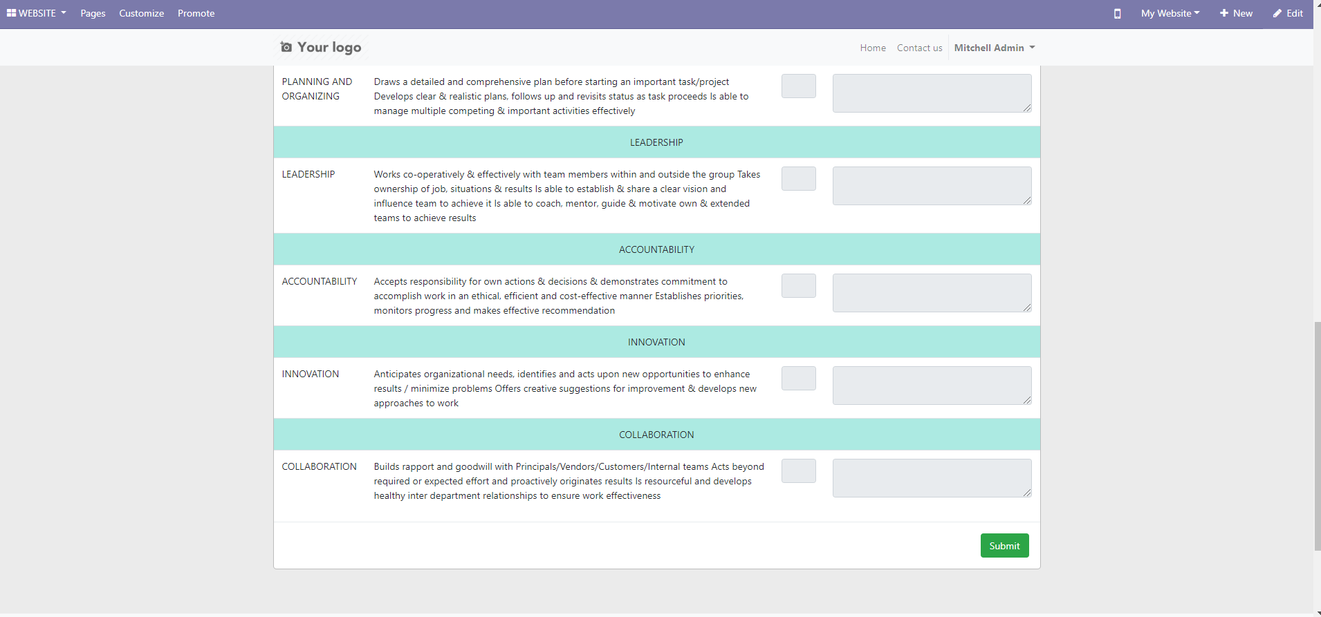
Task: Click the Leadership score input box
Action: (x=798, y=179)
